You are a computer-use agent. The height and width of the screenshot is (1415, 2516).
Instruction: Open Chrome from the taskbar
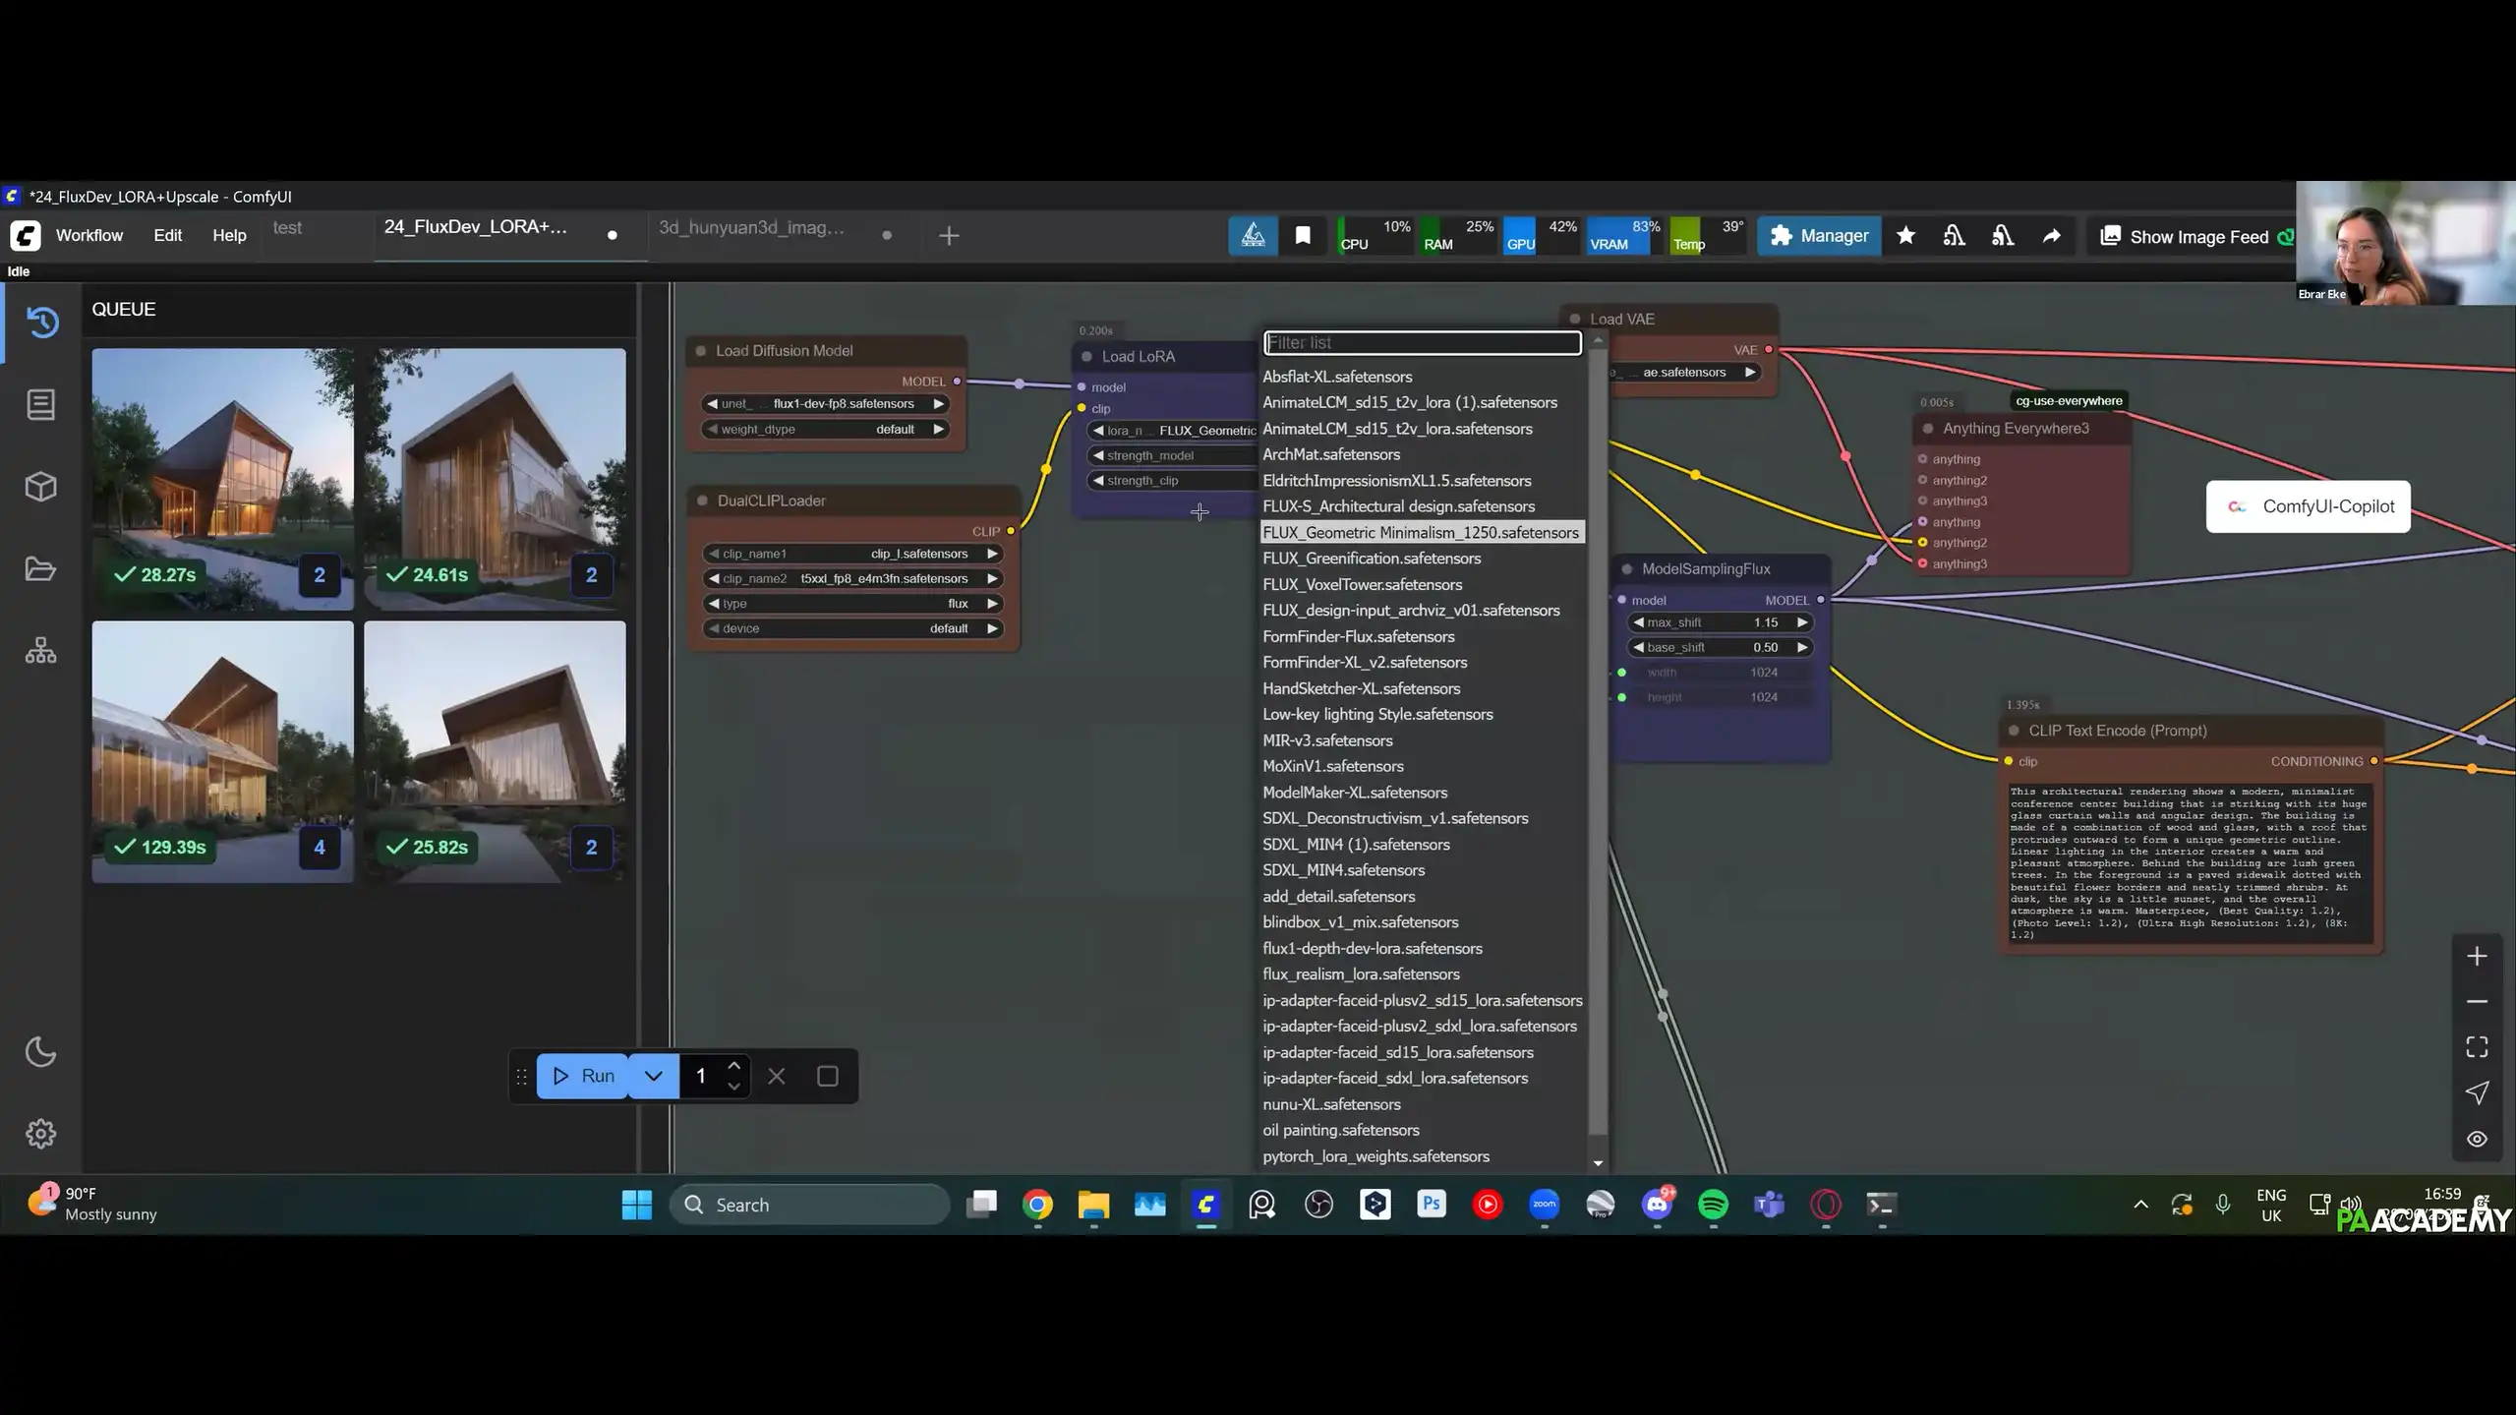(x=1037, y=1206)
